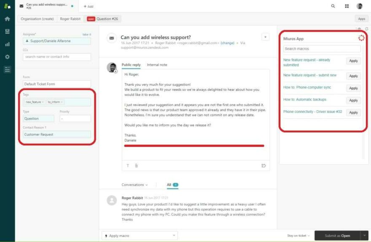Remove the new_feature tag
The height and width of the screenshot is (242, 371).
(43, 102)
